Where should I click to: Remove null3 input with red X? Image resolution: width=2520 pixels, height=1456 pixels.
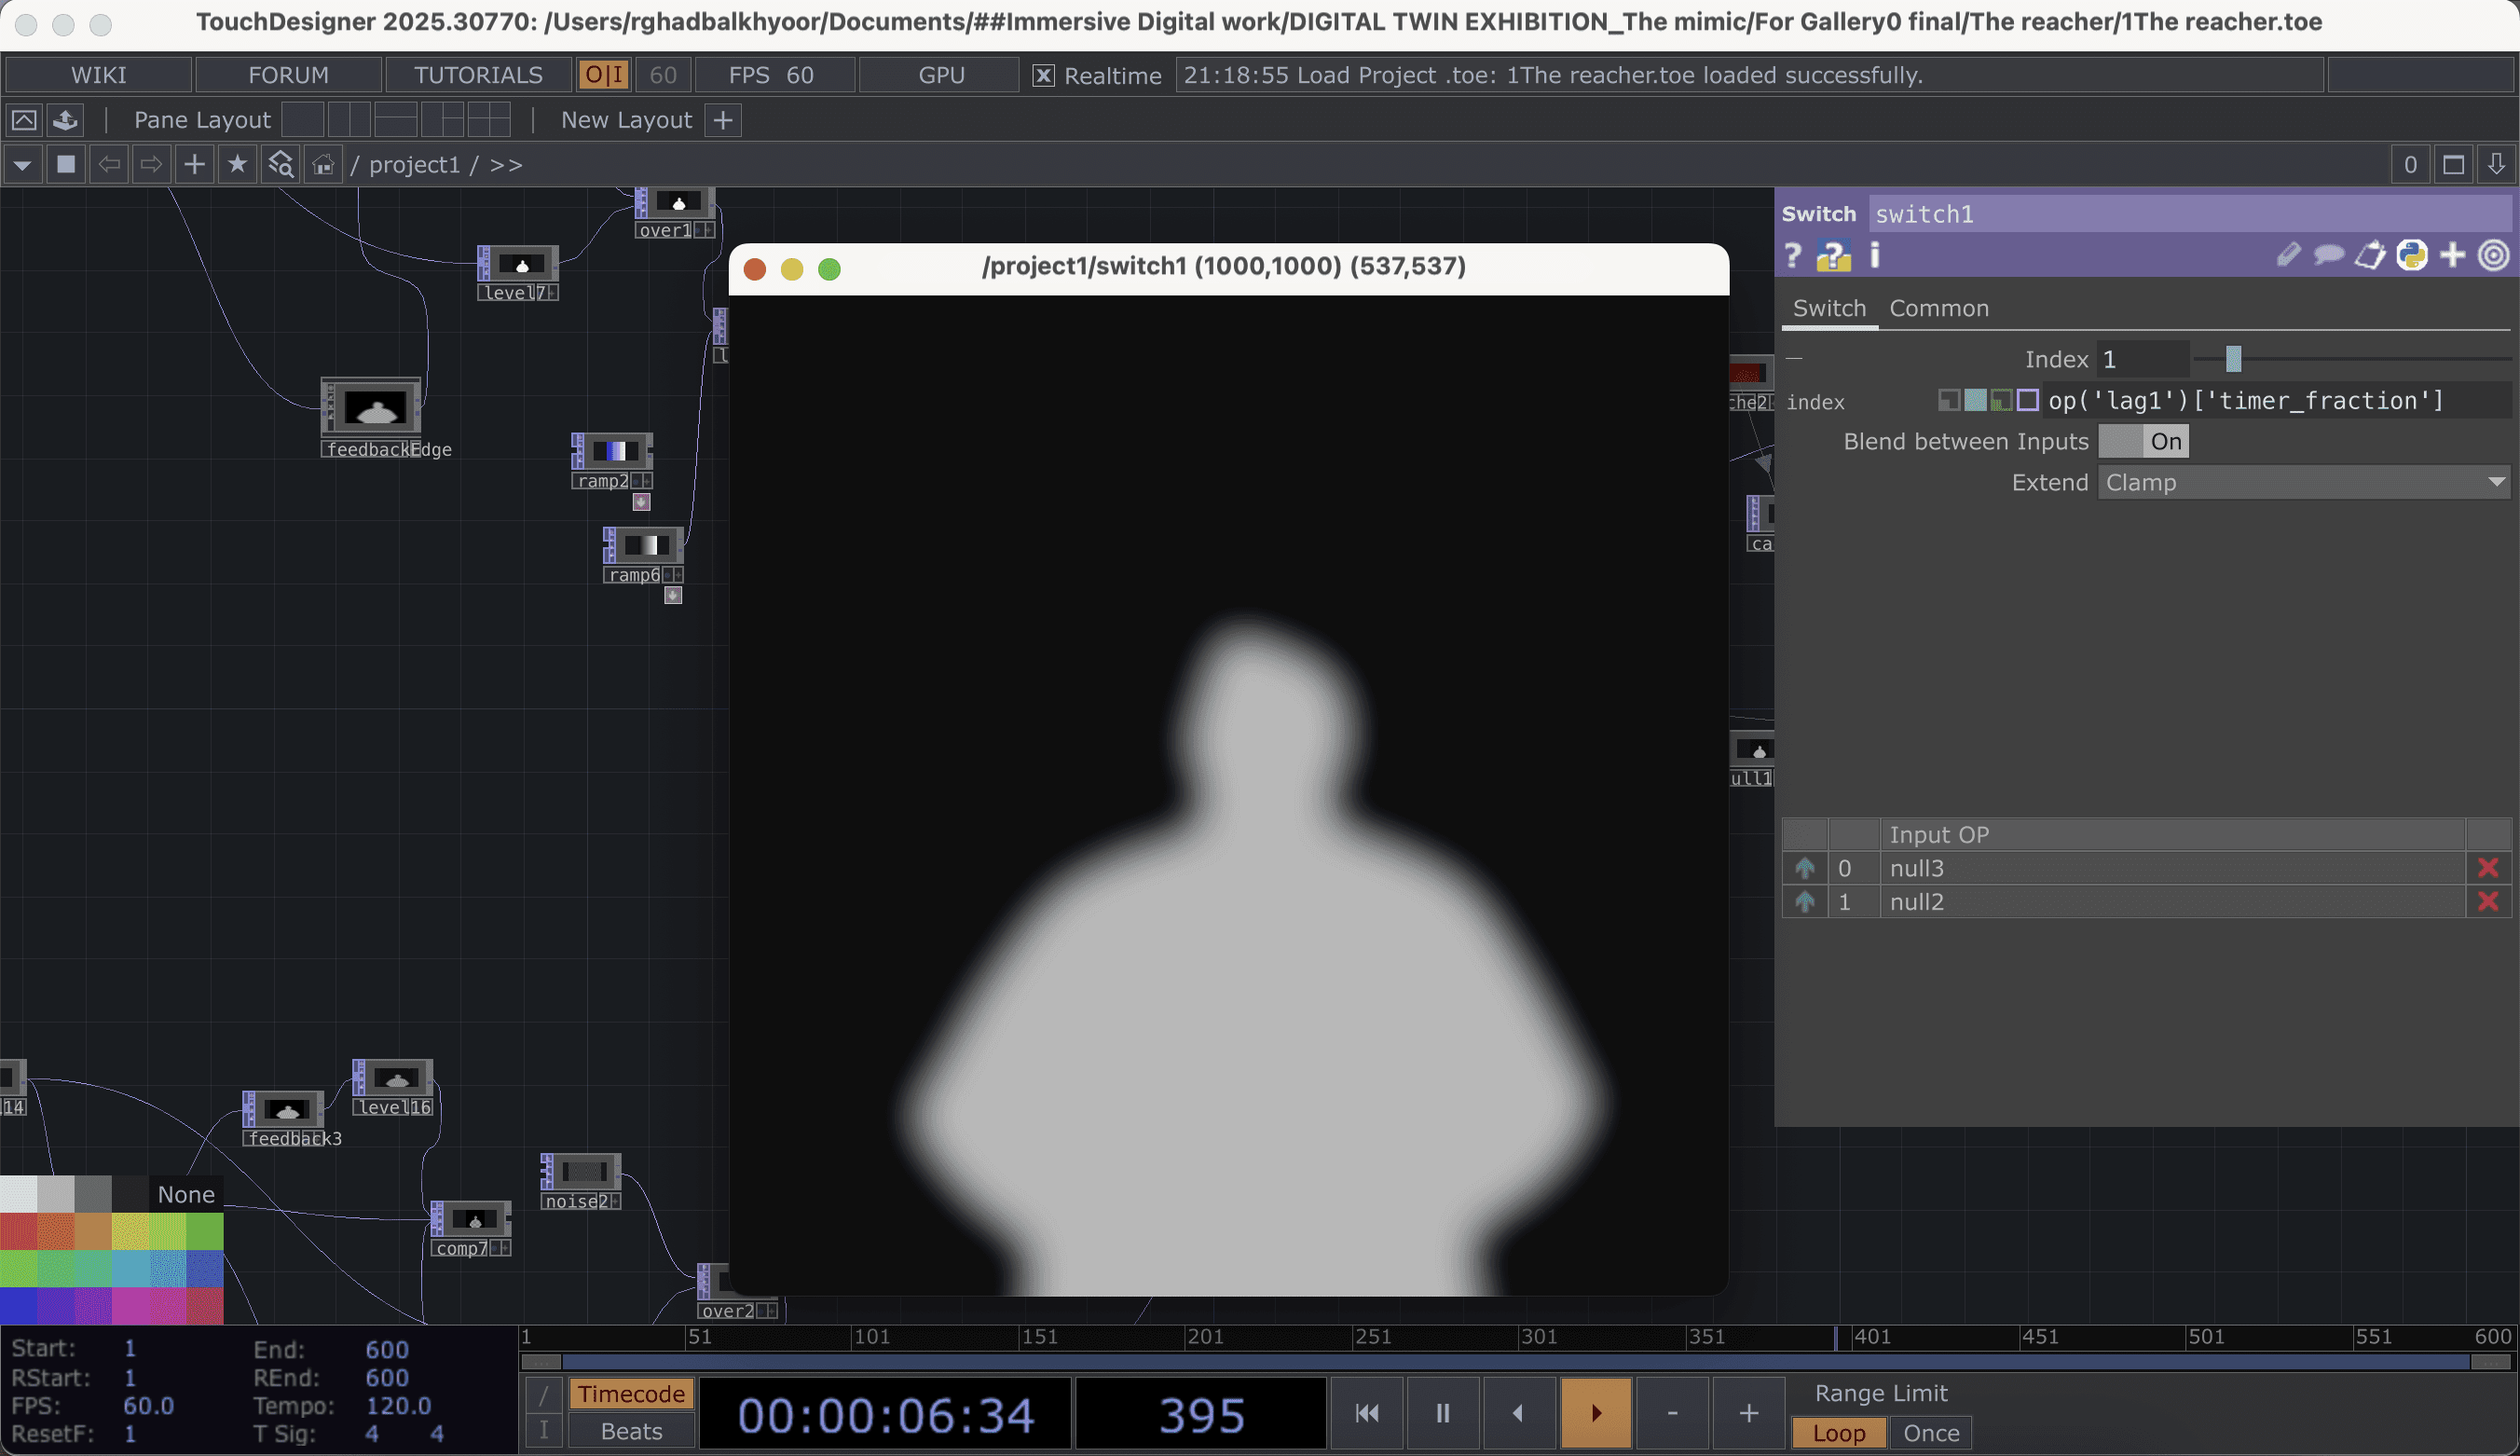(2488, 868)
